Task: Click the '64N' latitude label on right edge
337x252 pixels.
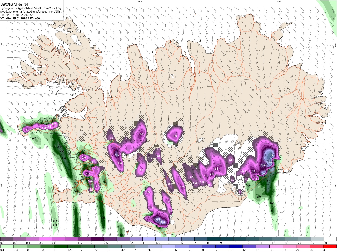Action: point(336,185)
